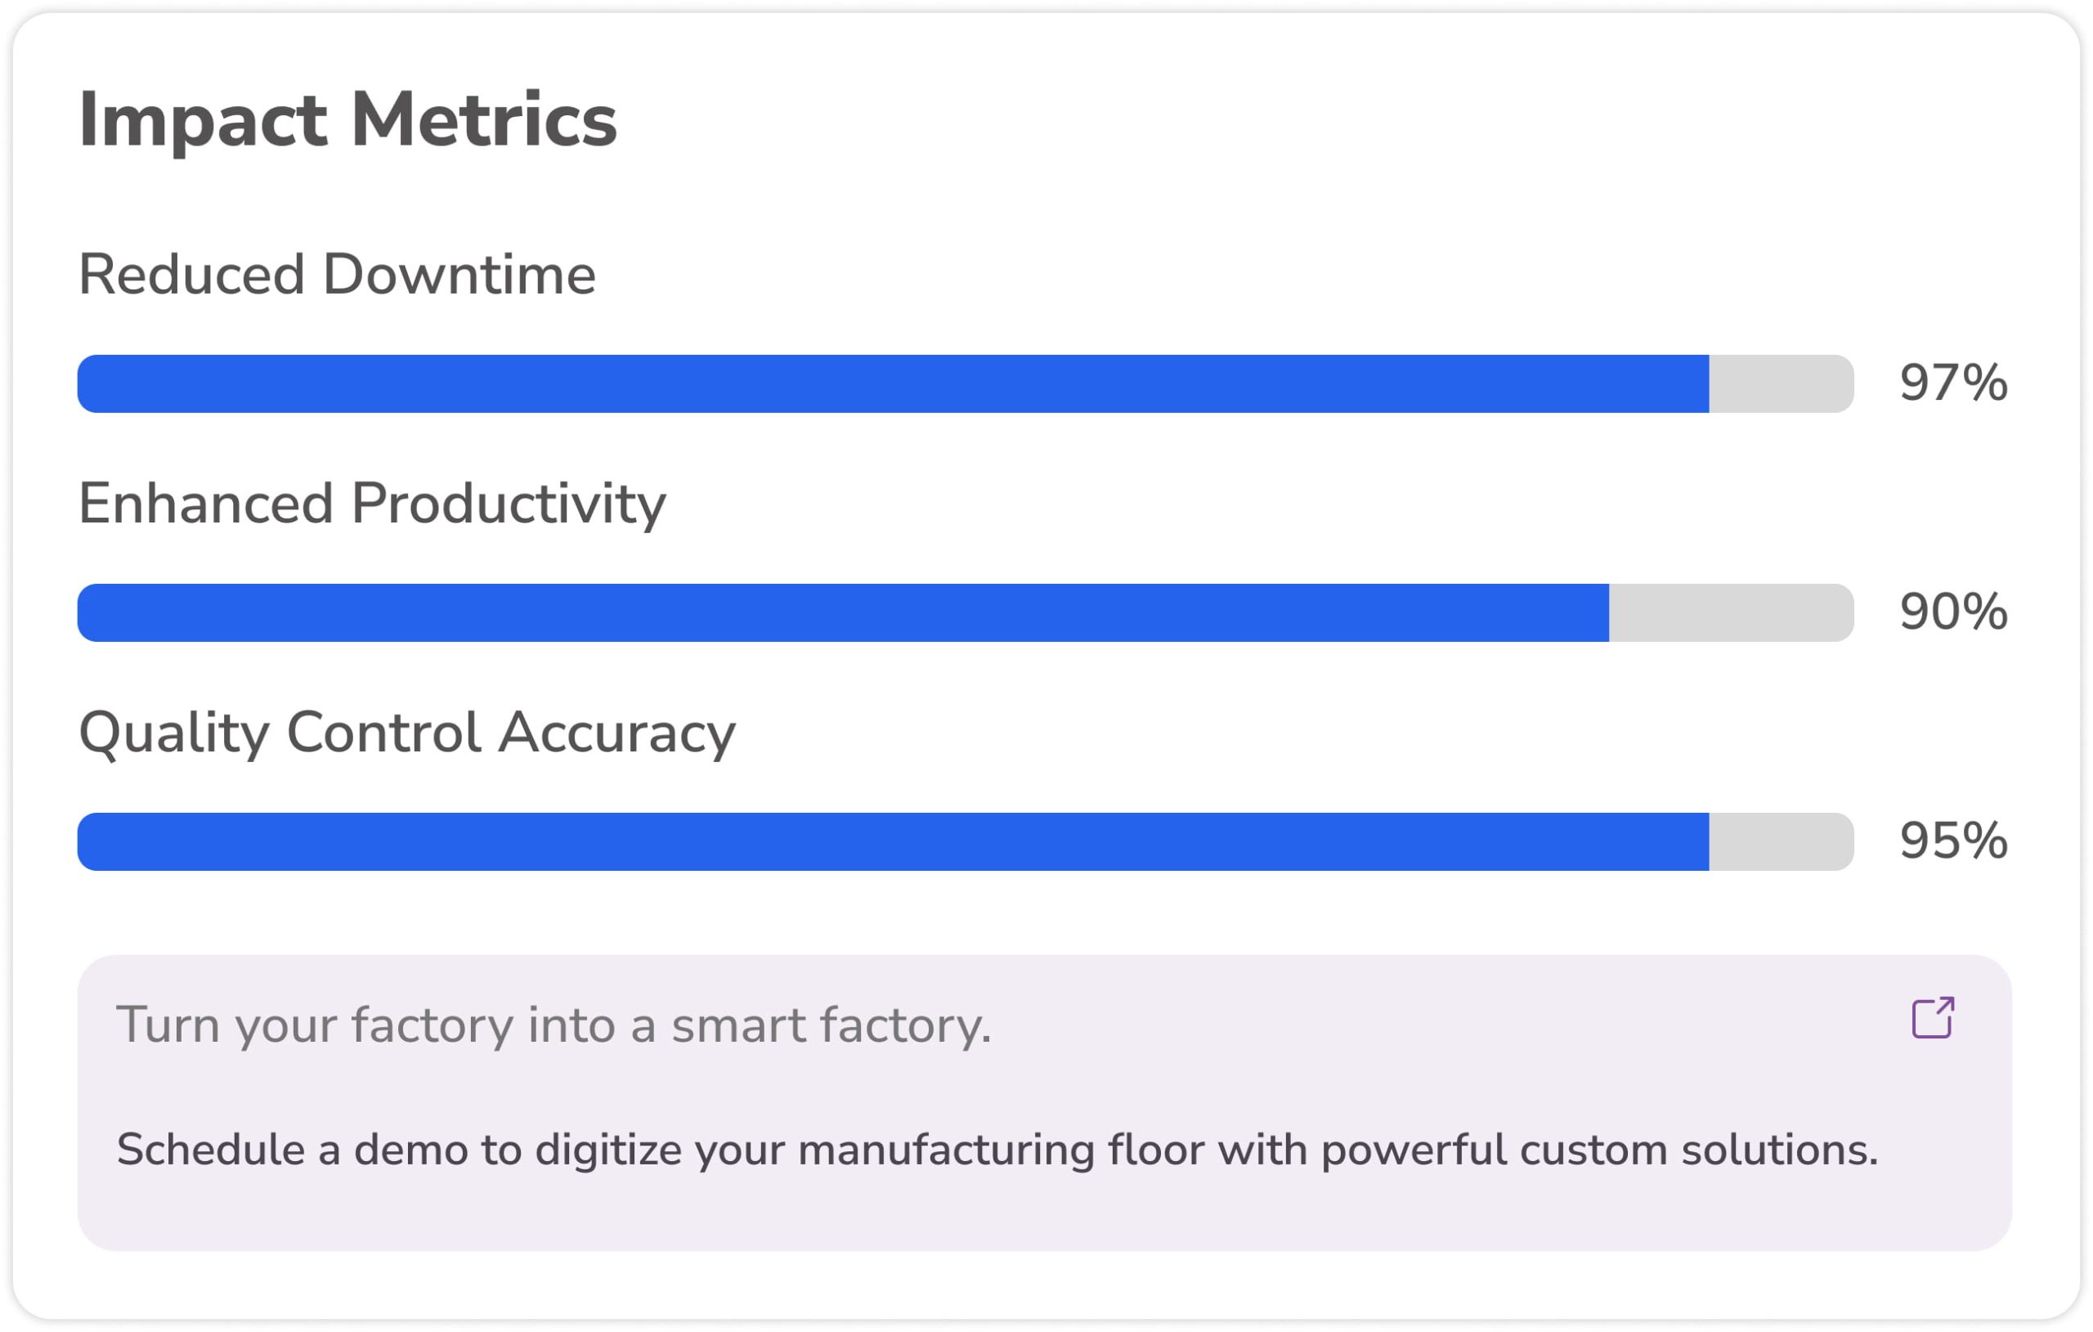Click the Reduced Downtime progress bar
The height and width of the screenshot is (1332, 2093).
click(x=966, y=383)
